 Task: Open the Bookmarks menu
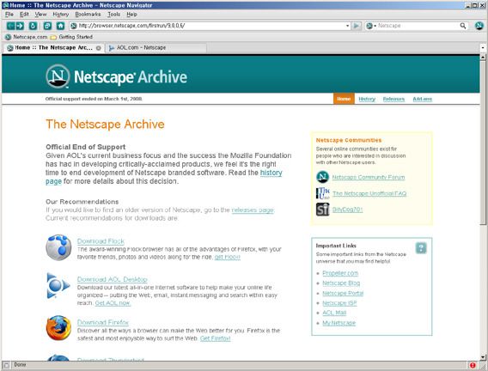click(88, 15)
